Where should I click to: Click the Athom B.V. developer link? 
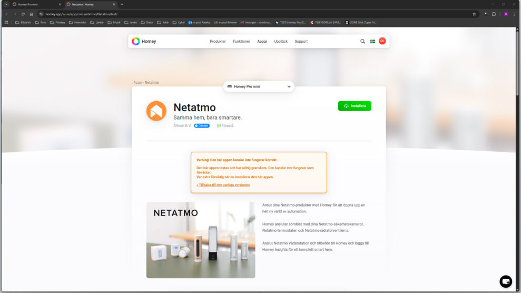182,125
